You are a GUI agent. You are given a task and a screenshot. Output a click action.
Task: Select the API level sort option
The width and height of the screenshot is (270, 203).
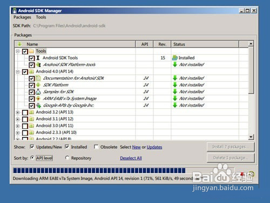pyautogui.click(x=32, y=158)
